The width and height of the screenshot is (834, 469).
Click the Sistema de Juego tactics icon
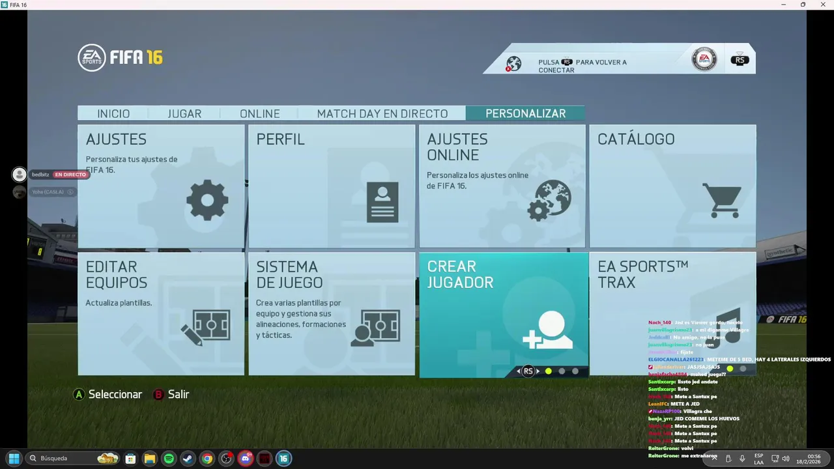pos(375,327)
